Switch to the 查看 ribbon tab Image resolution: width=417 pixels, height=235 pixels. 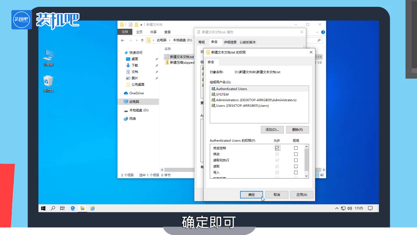tap(167, 32)
